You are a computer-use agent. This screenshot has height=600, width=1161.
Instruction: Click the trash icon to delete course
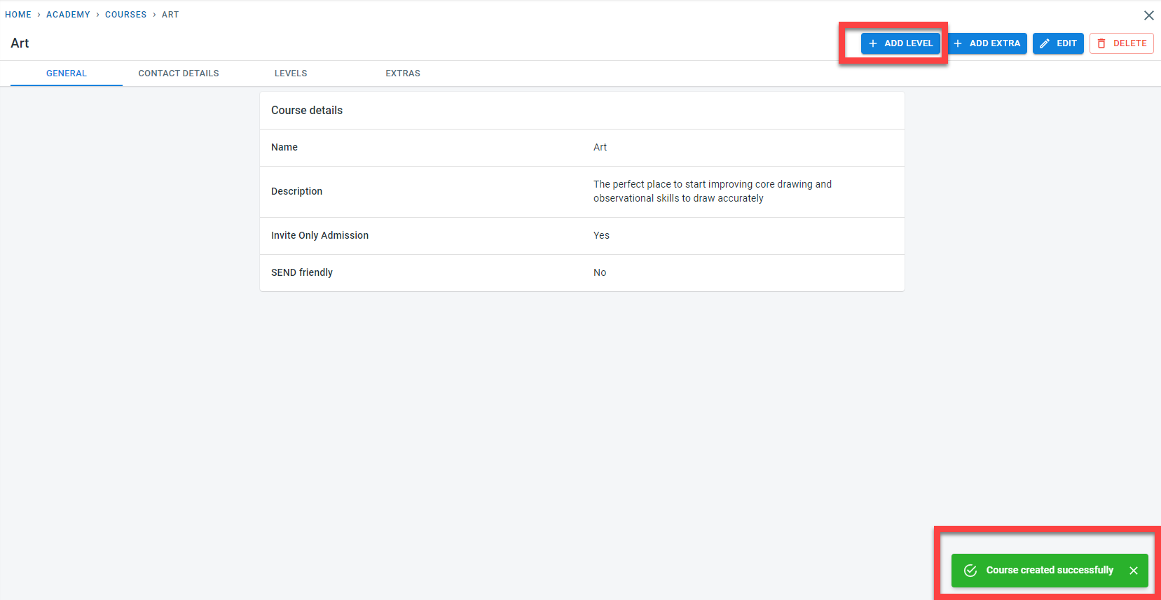(1101, 43)
